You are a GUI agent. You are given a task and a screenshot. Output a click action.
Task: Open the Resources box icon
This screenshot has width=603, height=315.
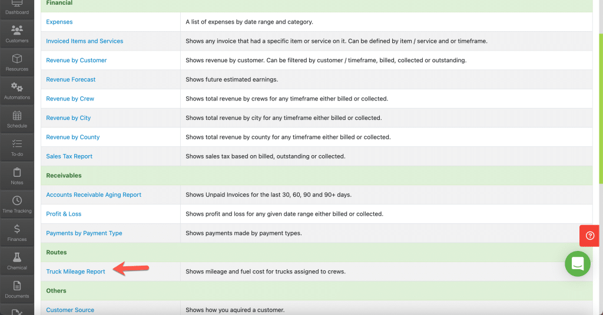click(x=17, y=59)
